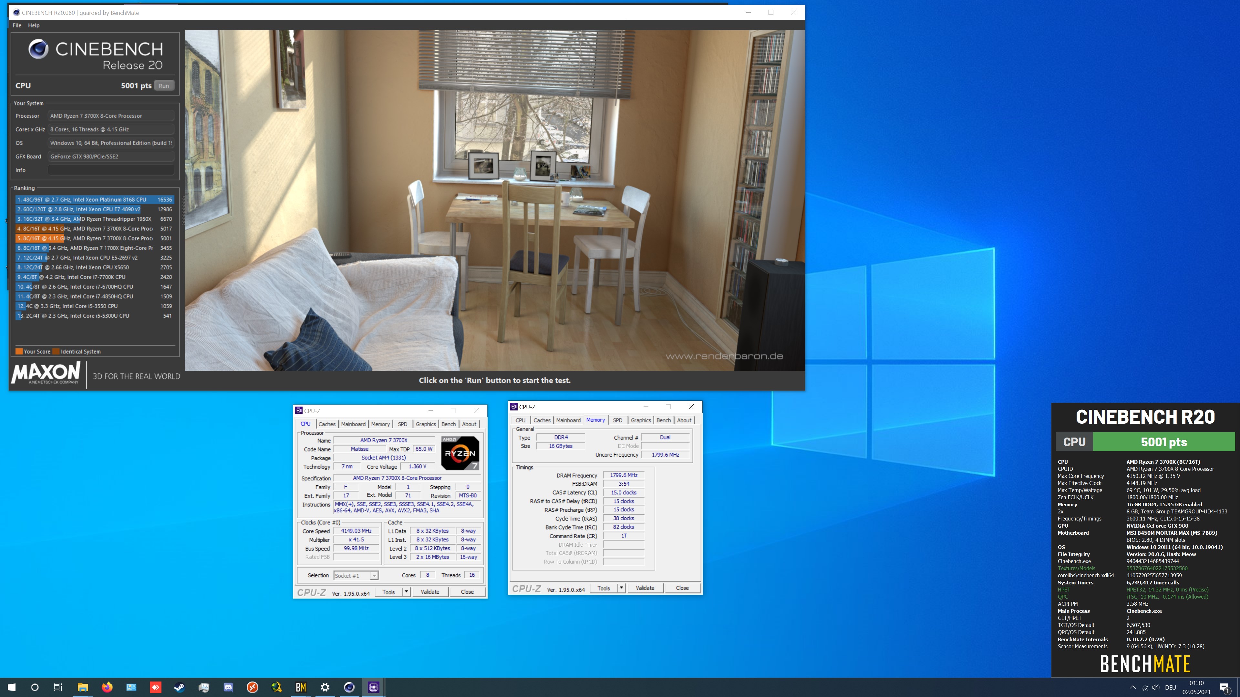Open Task View from the taskbar
Viewport: 1240px width, 697px height.
pos(58,687)
